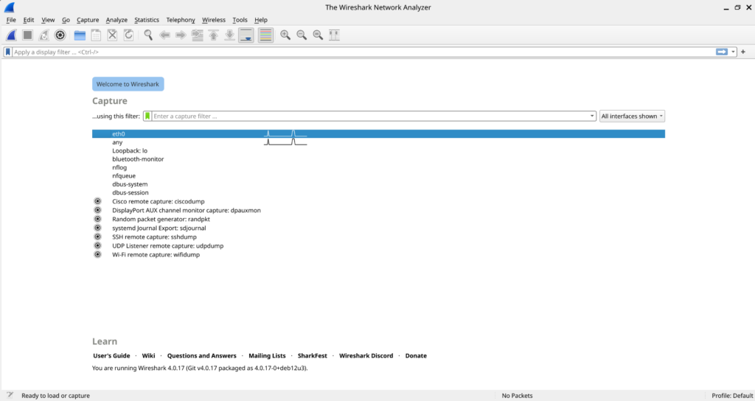Screen dimensions: 755x401
Task: Open the Analyze menu
Action: click(116, 20)
